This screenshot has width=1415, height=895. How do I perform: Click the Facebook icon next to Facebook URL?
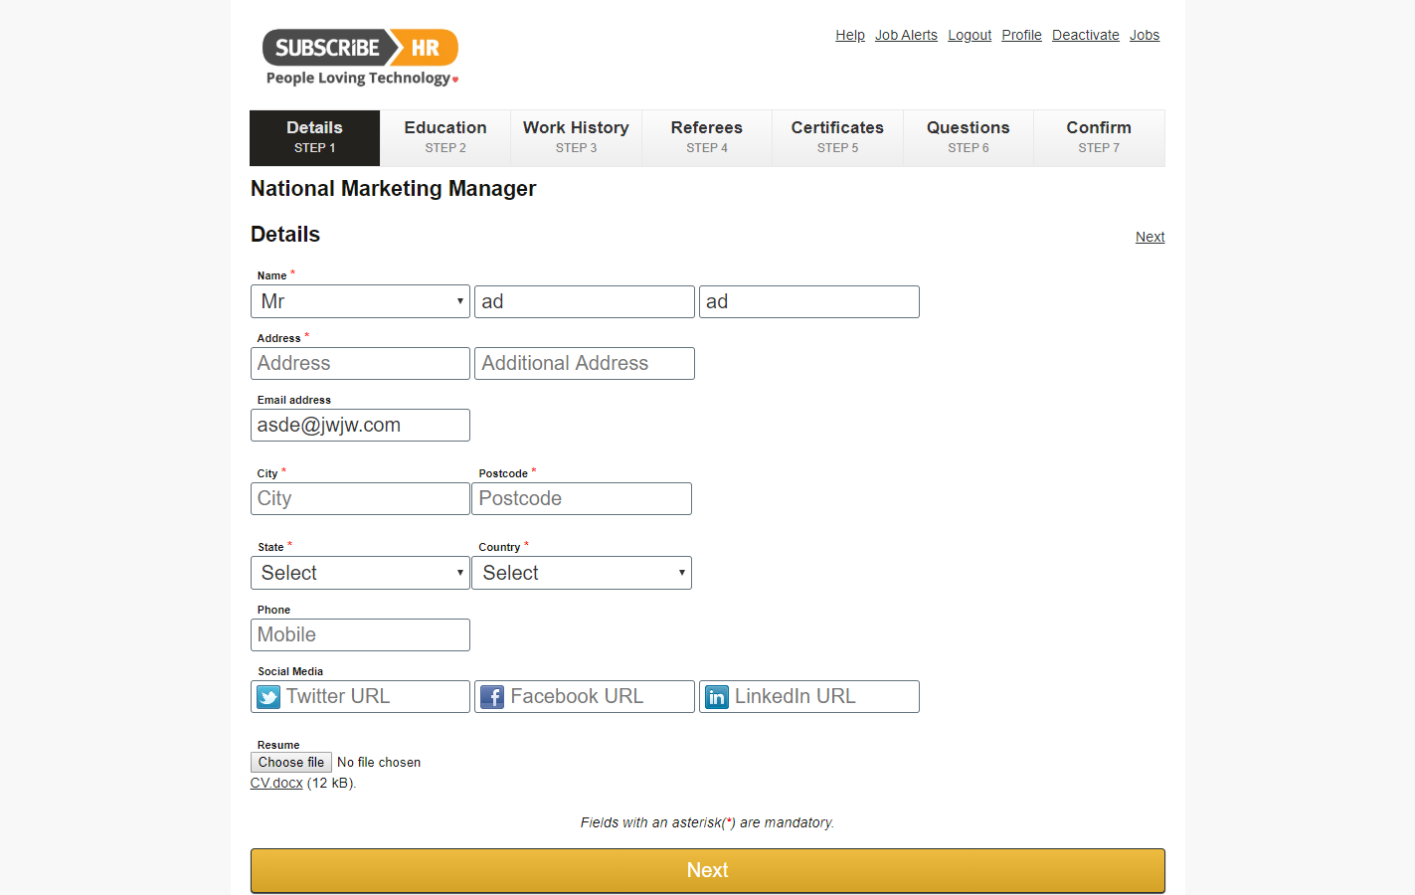pyautogui.click(x=492, y=696)
